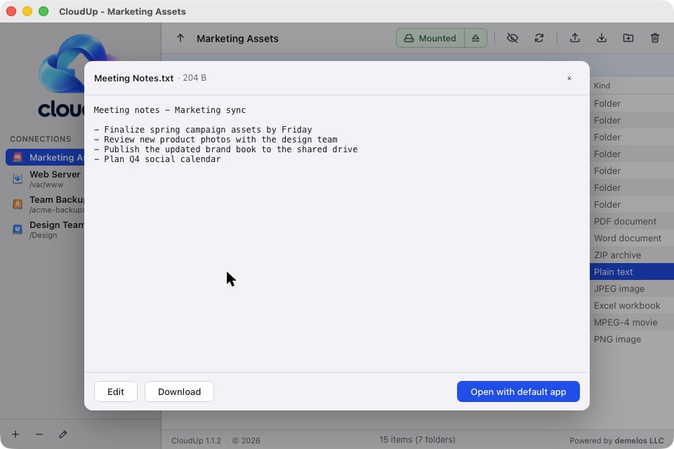Go up one folder level arrow
Screen dimensions: 674x449
180,39
